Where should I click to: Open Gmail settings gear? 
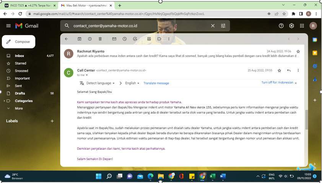291,26
